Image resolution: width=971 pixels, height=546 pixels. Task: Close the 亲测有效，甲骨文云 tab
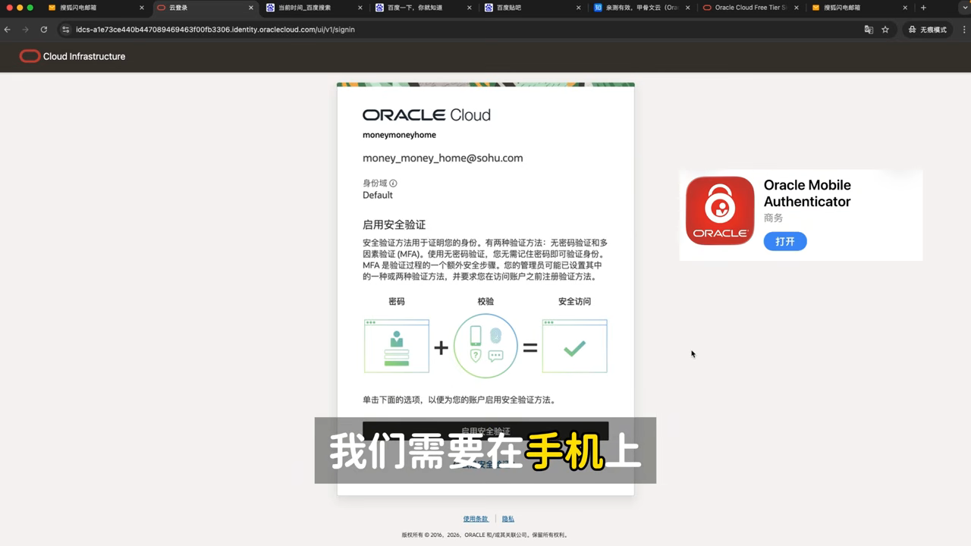click(689, 8)
